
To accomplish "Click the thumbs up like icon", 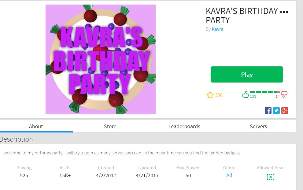I will coord(246,94).
